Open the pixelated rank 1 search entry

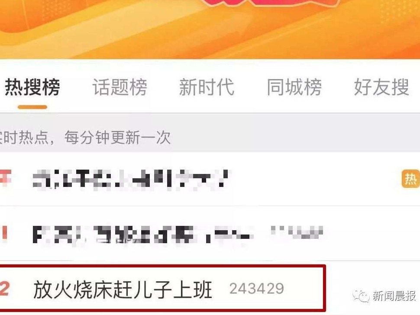[x=143, y=235]
